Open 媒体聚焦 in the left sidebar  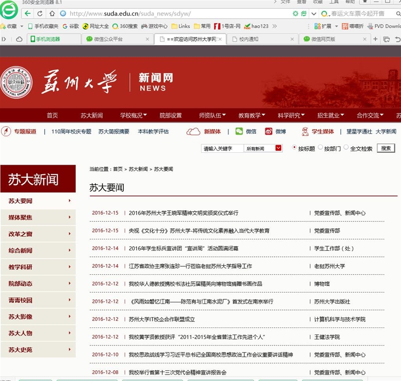(x=38, y=217)
